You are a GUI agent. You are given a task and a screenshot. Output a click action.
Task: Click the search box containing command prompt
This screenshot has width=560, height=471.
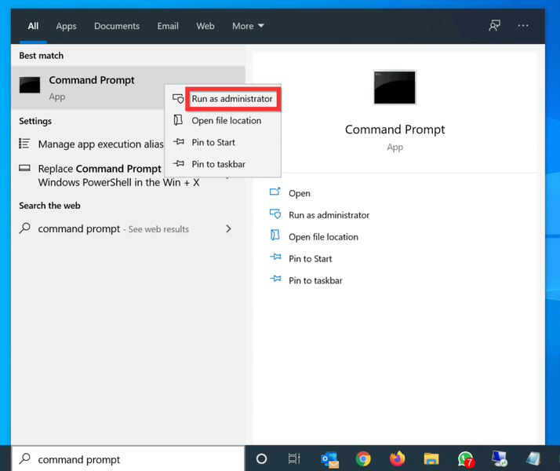[128, 459]
